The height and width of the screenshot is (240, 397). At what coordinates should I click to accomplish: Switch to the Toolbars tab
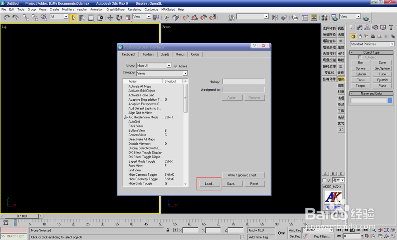148,54
